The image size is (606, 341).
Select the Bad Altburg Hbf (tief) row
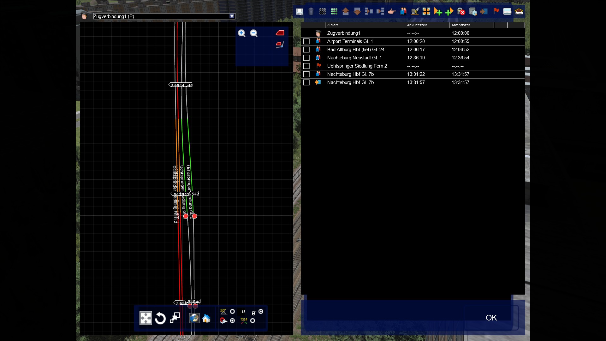coord(356,50)
